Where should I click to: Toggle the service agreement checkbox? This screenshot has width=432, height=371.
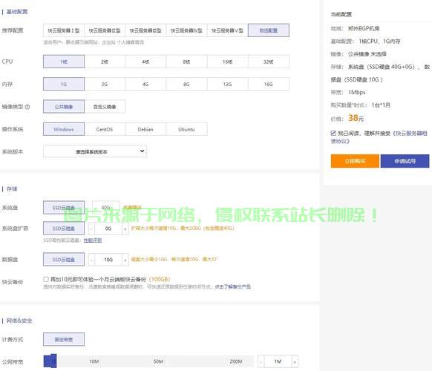pos(333,134)
